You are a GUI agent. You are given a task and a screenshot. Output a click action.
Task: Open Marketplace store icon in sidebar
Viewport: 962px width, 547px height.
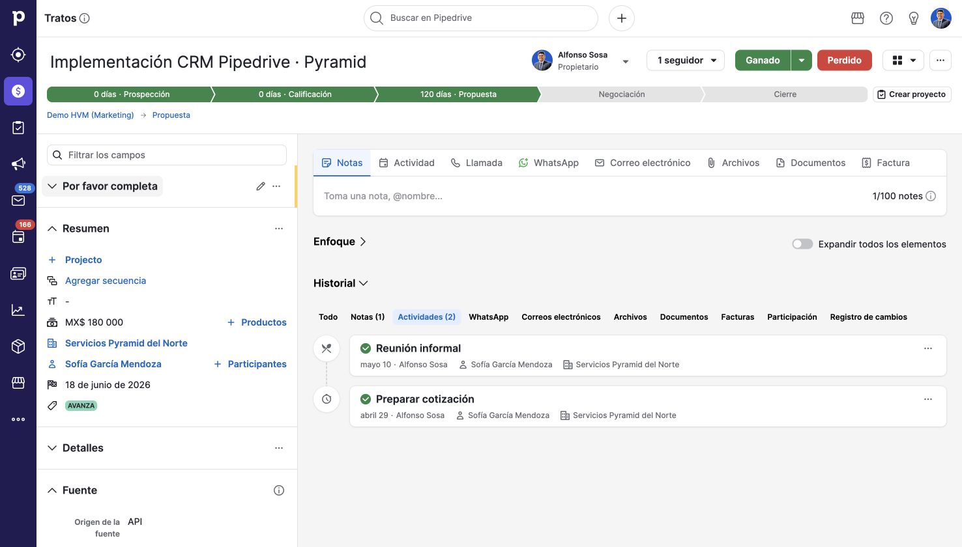(18, 383)
